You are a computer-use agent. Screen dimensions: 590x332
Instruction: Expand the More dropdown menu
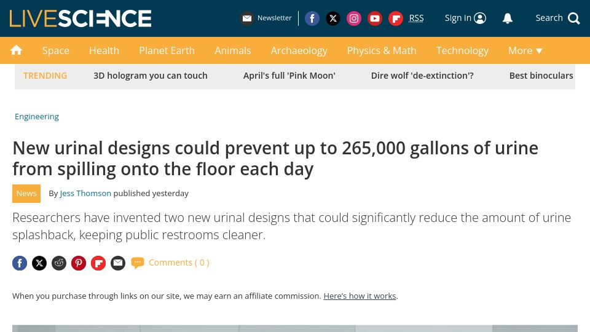pyautogui.click(x=525, y=50)
